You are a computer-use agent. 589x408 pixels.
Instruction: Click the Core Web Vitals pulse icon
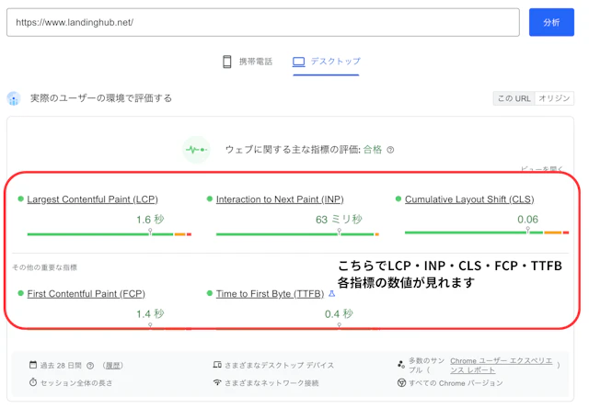click(x=196, y=150)
